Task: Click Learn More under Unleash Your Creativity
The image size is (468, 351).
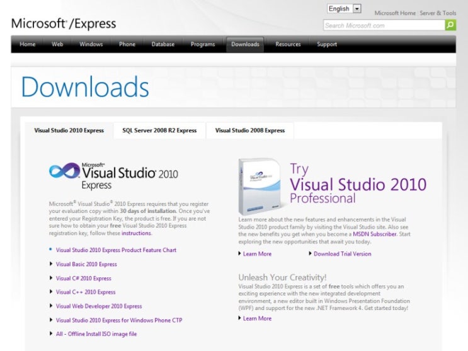Action: 257,319
